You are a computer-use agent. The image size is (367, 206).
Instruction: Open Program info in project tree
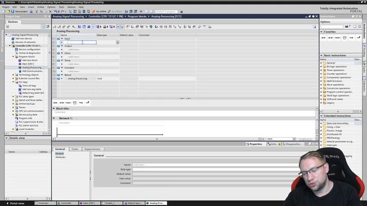point(25,118)
